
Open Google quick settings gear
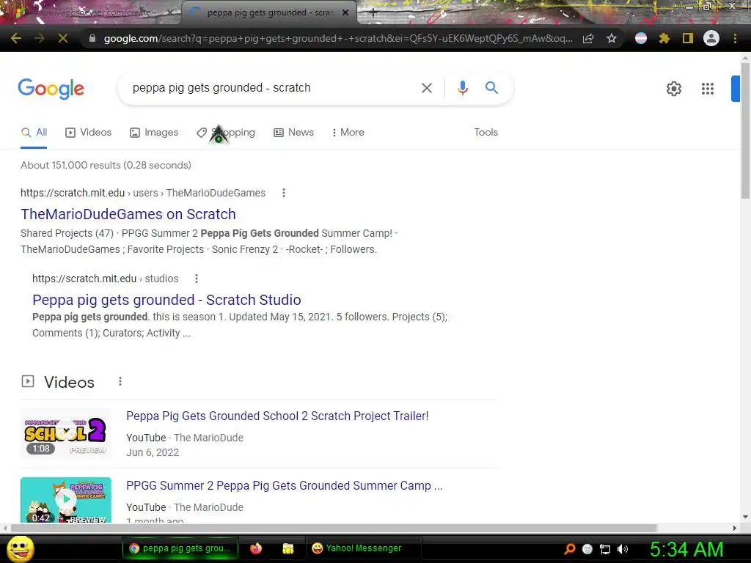tap(674, 89)
